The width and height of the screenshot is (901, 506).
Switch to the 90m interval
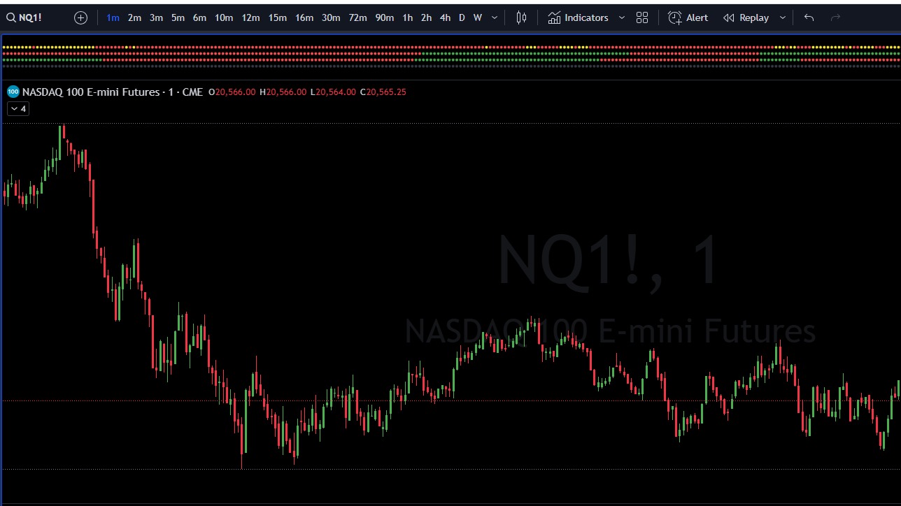pyautogui.click(x=384, y=17)
